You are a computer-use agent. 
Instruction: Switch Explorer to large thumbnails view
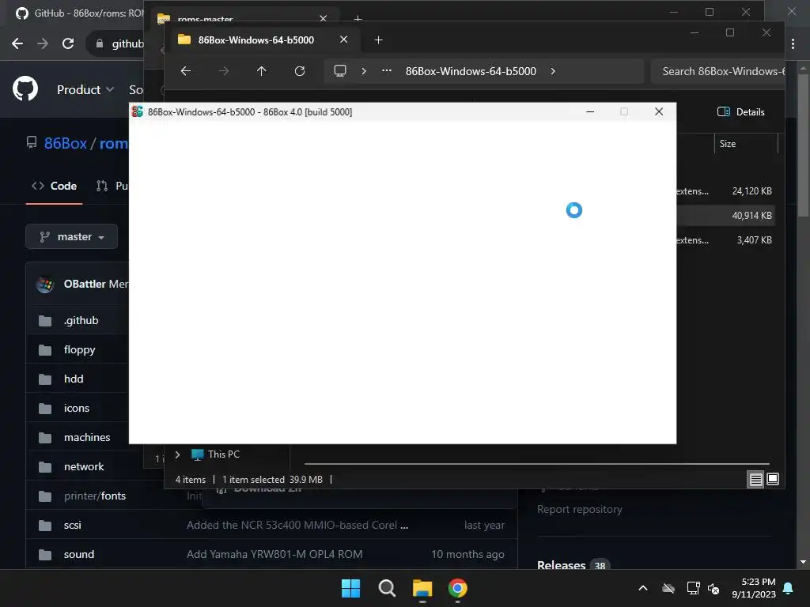pos(773,480)
